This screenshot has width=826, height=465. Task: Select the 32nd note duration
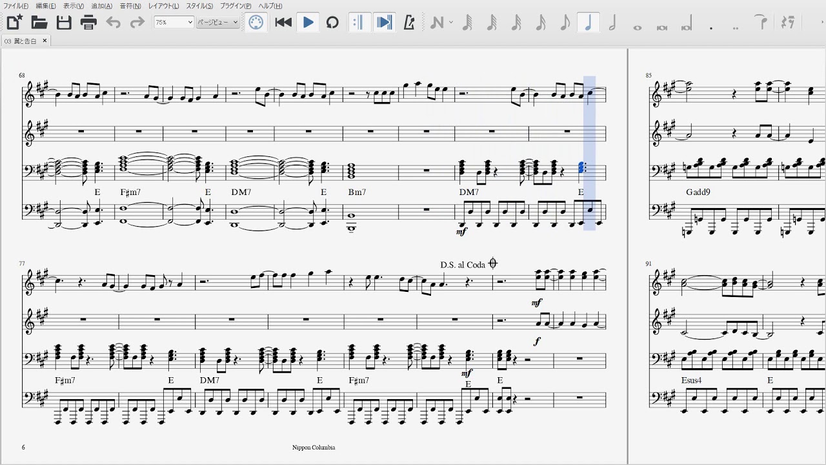[x=516, y=23]
